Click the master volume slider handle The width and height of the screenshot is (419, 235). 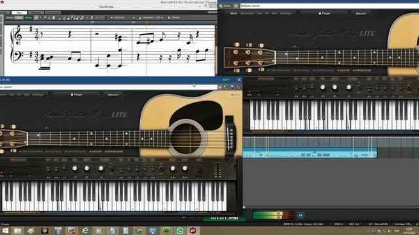click(279, 215)
